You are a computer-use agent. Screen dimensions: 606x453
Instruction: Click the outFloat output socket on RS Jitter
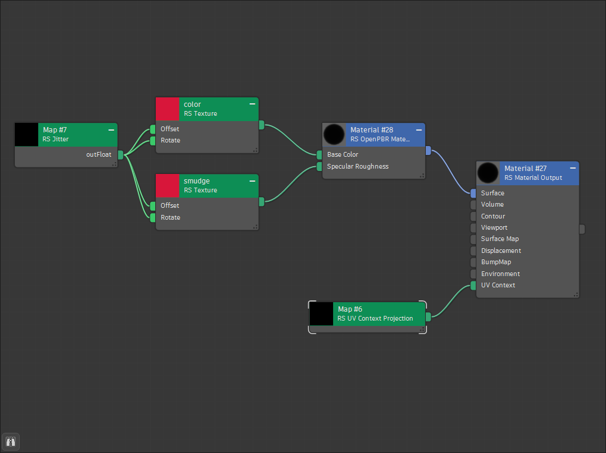(x=121, y=155)
